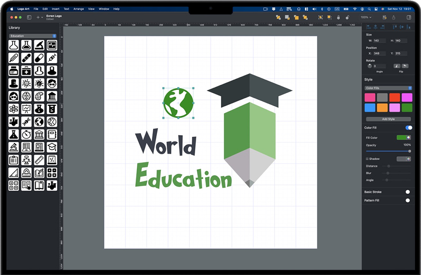Image resolution: width=421 pixels, height=275 pixels.
Task: Open the Arrange menu
Action: pyautogui.click(x=79, y=8)
